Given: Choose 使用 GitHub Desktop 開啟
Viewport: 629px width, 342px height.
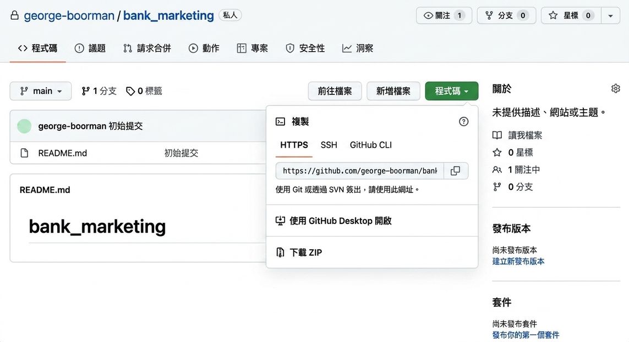Looking at the screenshot, I should coord(372,221).
